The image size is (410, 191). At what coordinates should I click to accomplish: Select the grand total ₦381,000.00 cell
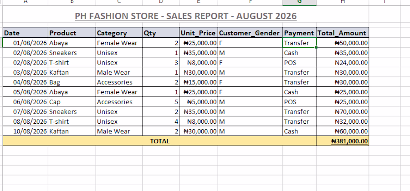343,141
